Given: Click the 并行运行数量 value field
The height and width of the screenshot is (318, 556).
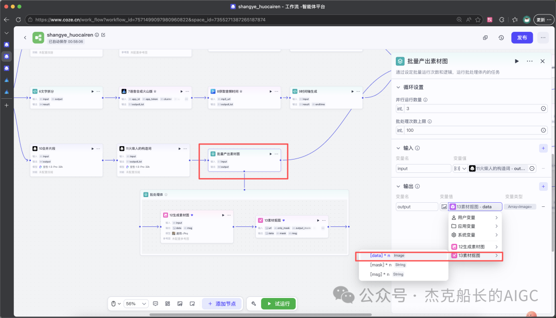Looking at the screenshot, I should coord(472,109).
